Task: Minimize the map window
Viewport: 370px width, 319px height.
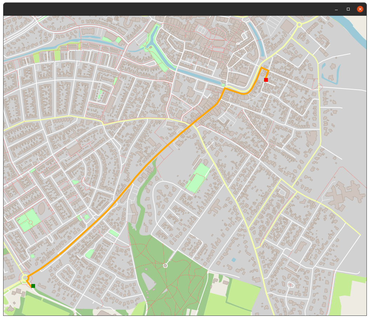Action: [x=336, y=9]
